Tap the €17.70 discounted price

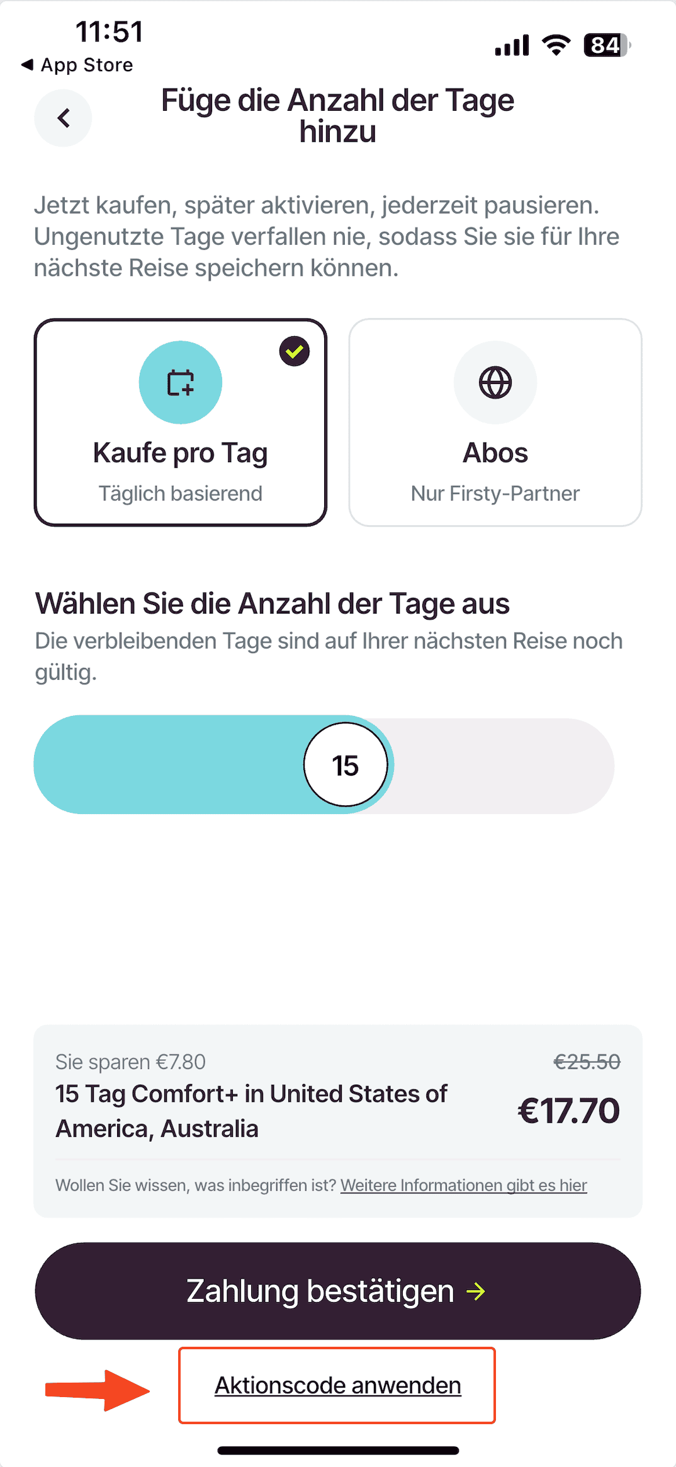(x=568, y=1111)
